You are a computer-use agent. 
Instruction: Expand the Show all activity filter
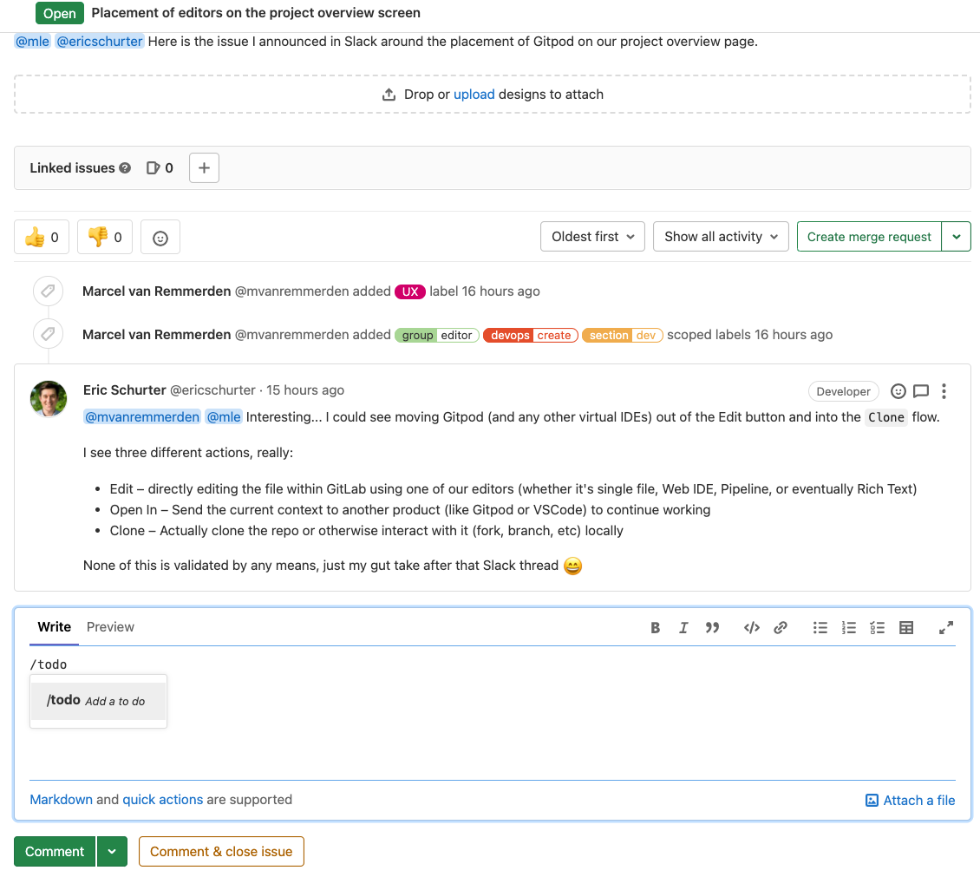(721, 237)
